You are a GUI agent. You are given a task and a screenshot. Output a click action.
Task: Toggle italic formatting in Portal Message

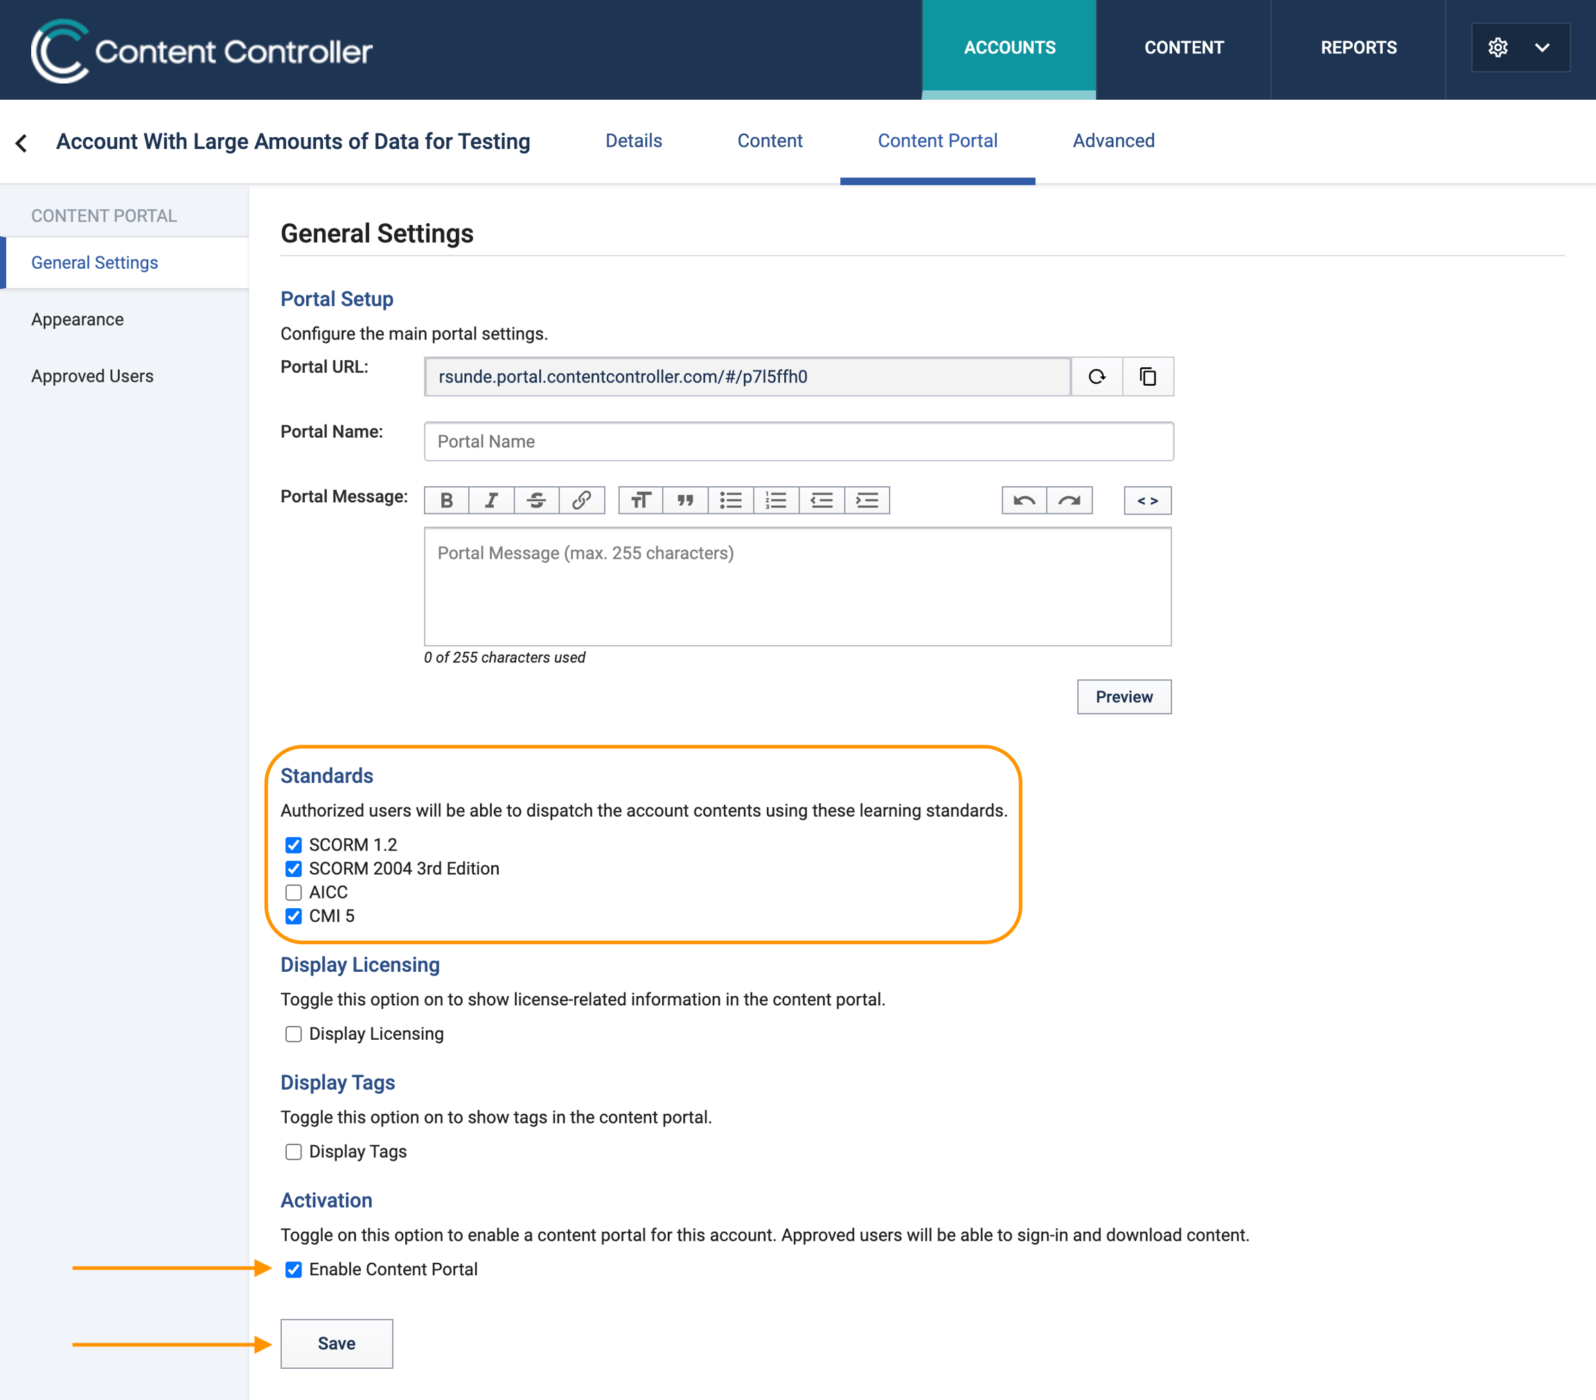(491, 499)
